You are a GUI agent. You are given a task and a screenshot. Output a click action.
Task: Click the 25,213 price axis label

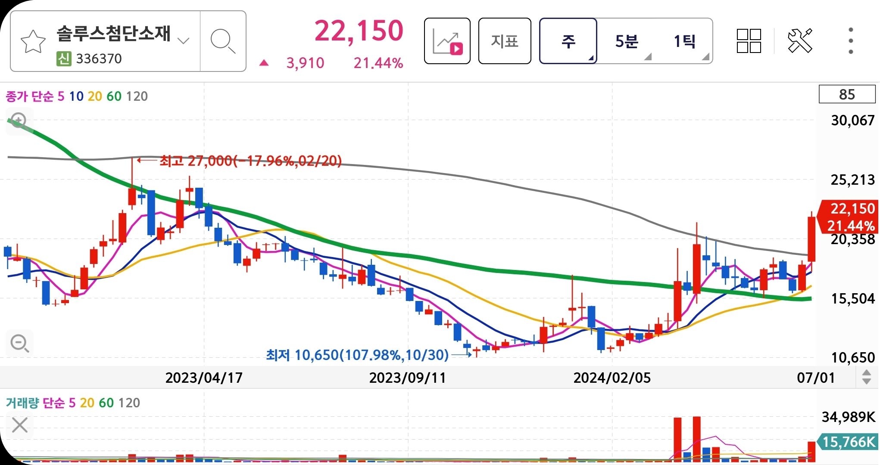(853, 180)
